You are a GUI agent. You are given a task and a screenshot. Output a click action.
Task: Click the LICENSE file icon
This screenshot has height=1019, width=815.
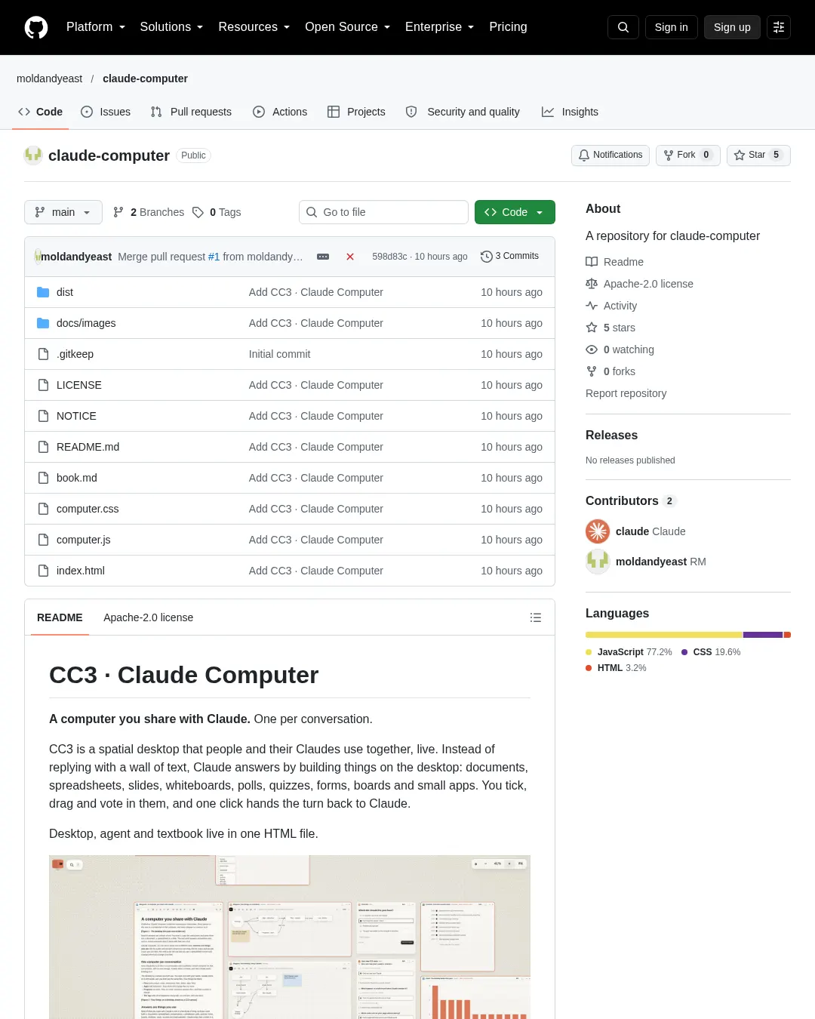pyautogui.click(x=43, y=385)
